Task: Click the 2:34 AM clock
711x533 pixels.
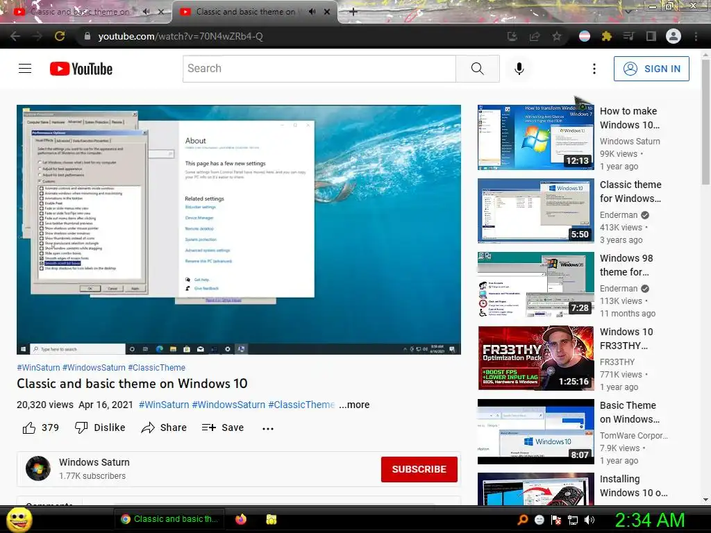Action: click(649, 520)
